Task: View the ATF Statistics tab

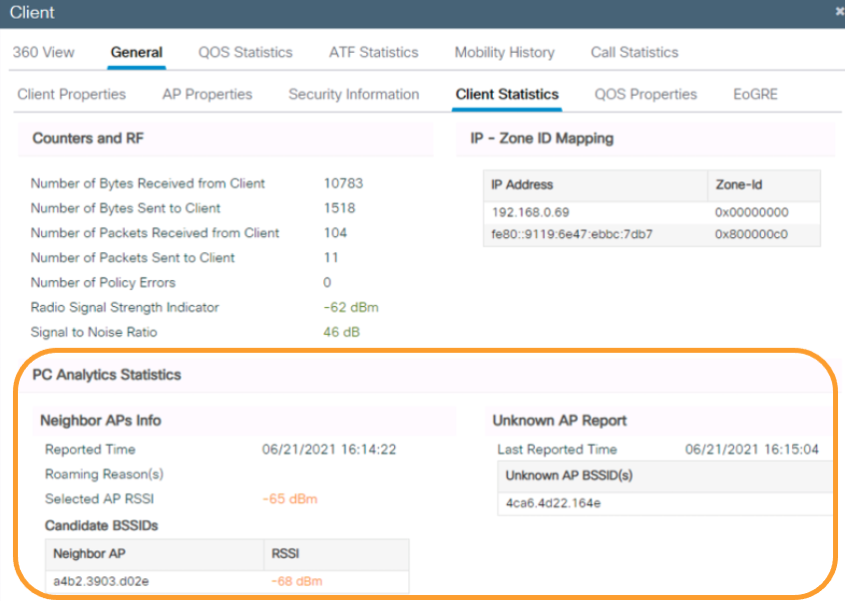Action: [x=373, y=52]
